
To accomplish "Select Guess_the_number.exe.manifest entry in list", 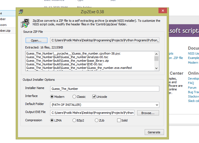I will (79, 68).
